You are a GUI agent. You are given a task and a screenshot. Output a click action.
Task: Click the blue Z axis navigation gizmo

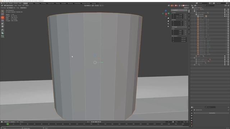tap(166, 11)
